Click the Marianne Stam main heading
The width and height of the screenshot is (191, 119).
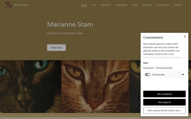[x=70, y=24]
